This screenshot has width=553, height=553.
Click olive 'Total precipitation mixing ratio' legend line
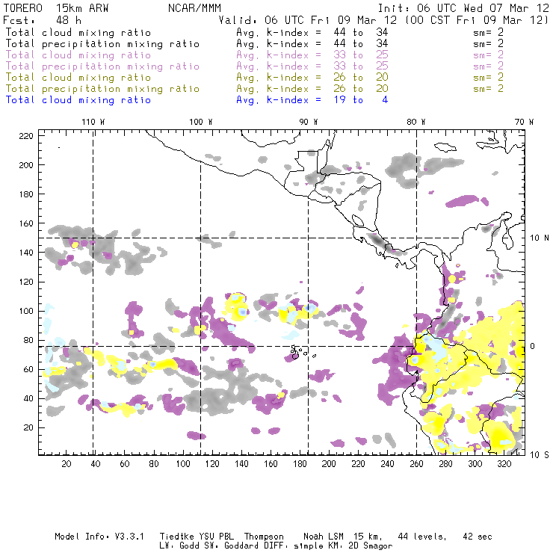(x=102, y=89)
